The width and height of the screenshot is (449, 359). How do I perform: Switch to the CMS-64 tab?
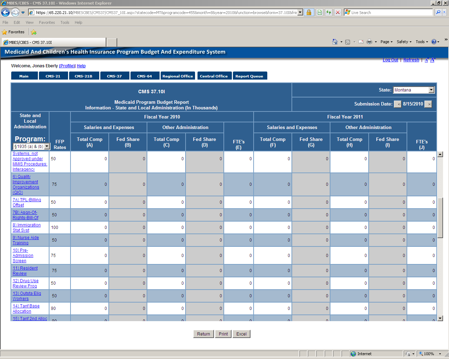(145, 76)
